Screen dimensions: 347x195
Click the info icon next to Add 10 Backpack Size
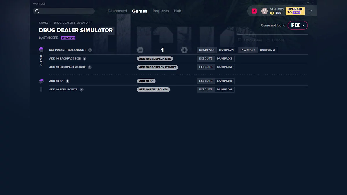click(85, 59)
